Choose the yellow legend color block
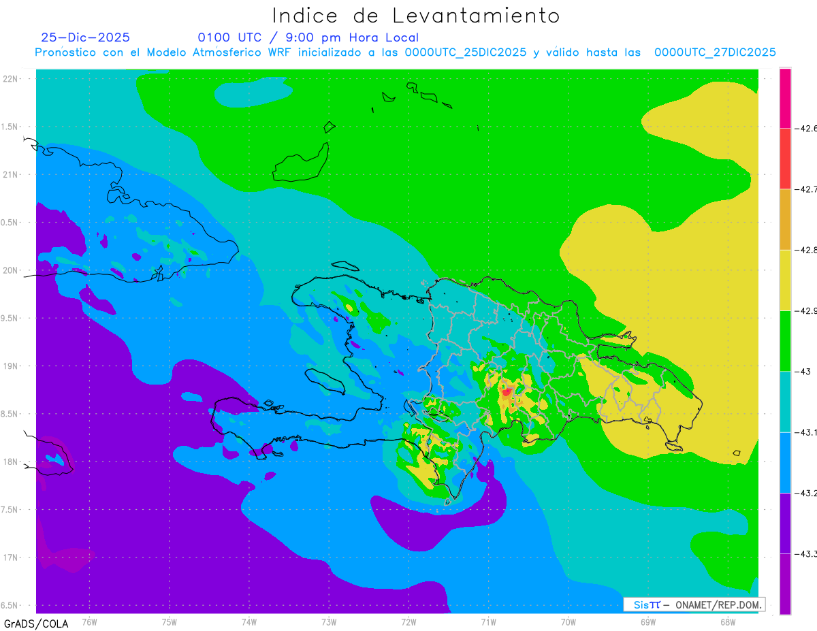 click(786, 280)
